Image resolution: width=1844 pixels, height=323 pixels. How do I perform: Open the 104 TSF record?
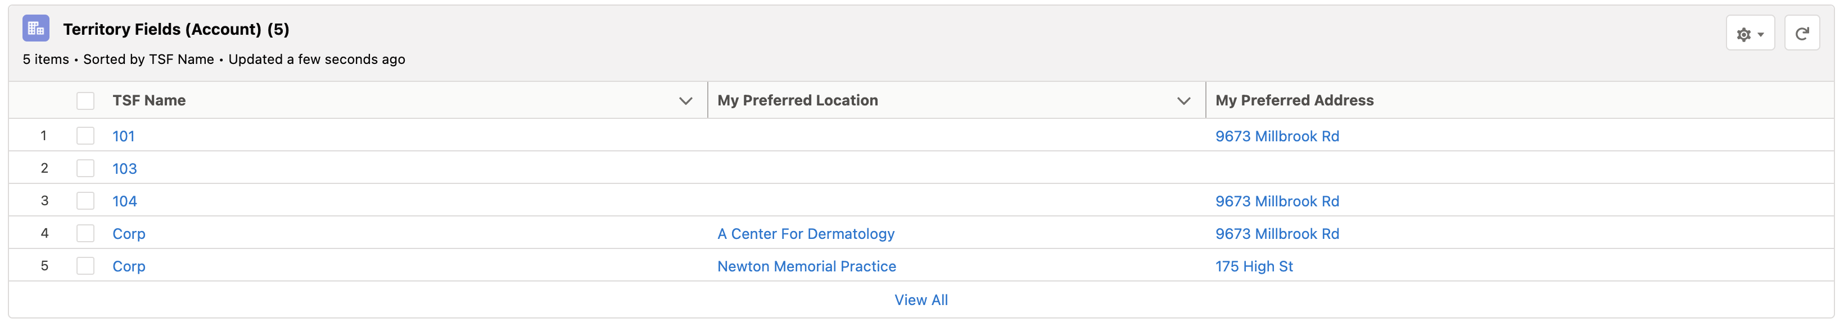[x=125, y=201]
